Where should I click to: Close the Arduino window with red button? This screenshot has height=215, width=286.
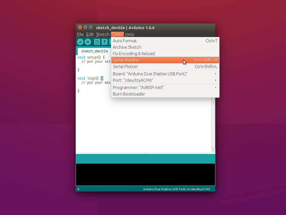[80, 28]
